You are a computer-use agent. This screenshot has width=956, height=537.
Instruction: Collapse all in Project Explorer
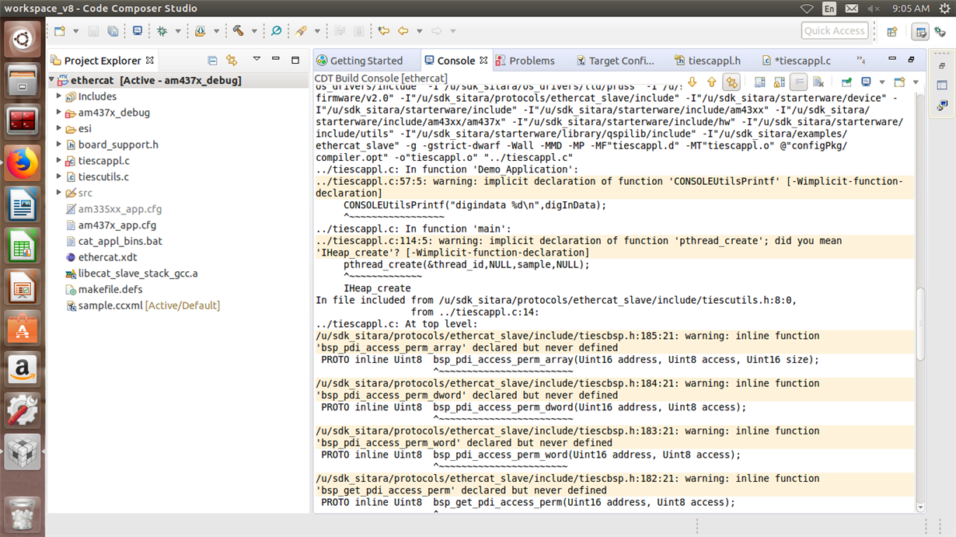click(x=212, y=60)
